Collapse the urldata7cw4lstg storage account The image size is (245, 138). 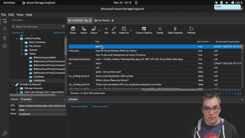point(17,38)
